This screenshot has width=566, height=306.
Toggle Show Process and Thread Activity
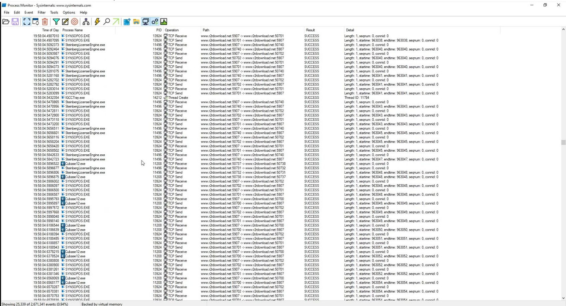click(x=155, y=22)
